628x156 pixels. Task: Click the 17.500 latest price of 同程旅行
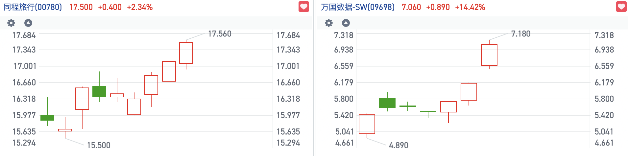tap(81, 7)
